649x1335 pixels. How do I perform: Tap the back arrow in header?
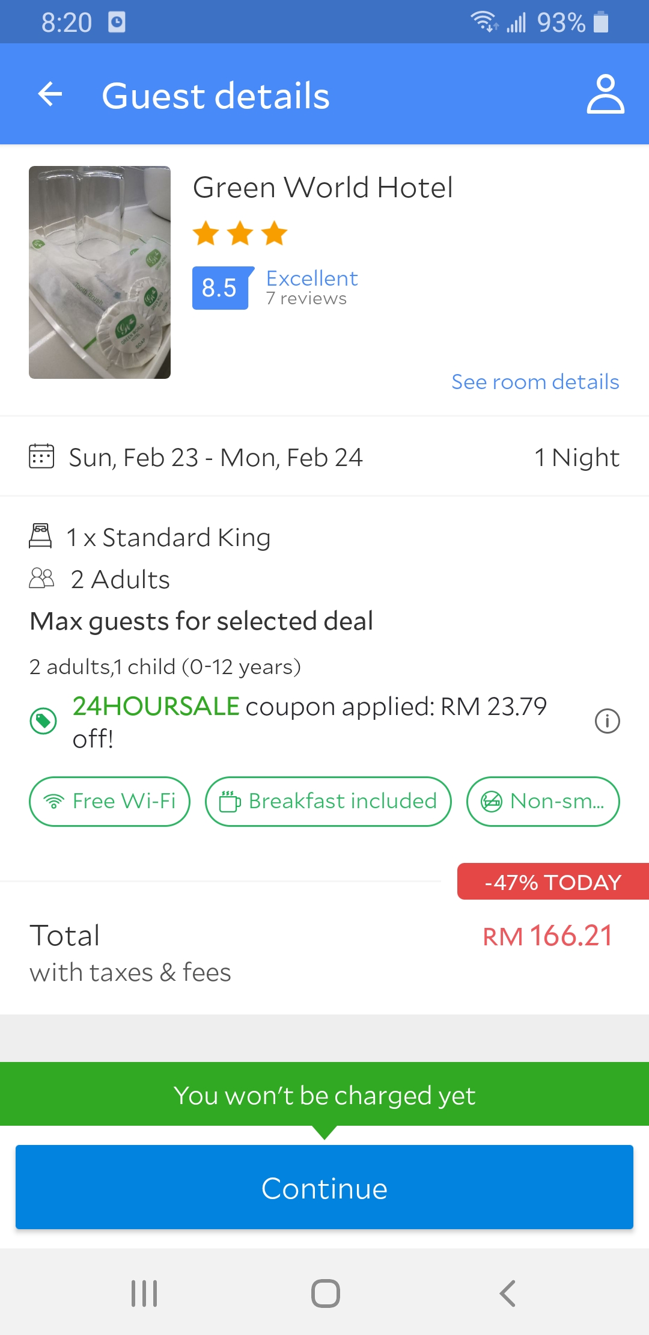pos(50,94)
